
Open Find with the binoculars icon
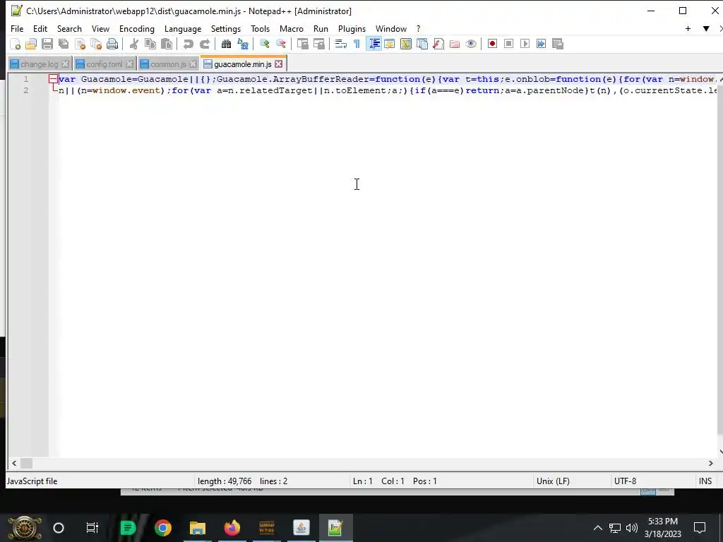tap(226, 44)
